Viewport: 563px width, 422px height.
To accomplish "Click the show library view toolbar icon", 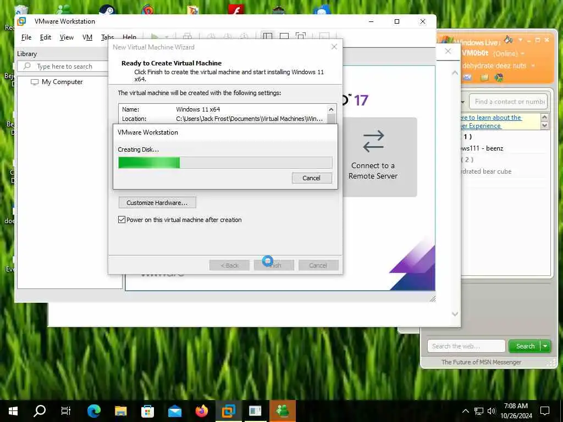I will [268, 36].
